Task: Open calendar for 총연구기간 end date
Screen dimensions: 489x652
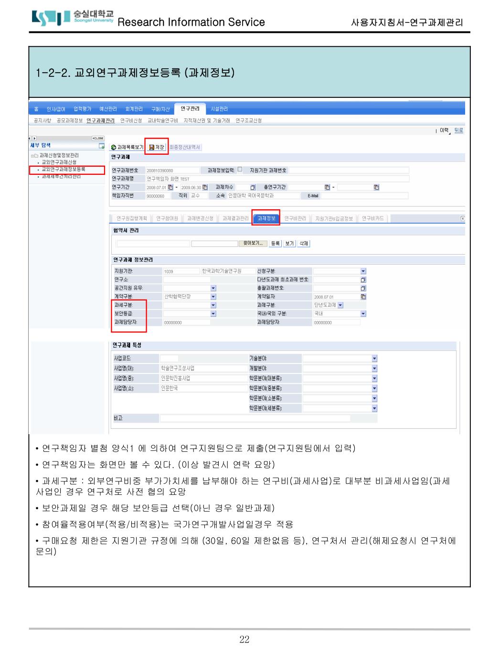Action: (376, 187)
